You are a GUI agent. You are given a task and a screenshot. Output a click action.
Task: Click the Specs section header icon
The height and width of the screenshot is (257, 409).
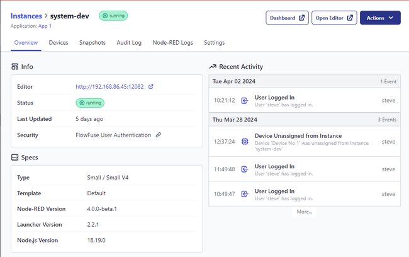(x=15, y=157)
